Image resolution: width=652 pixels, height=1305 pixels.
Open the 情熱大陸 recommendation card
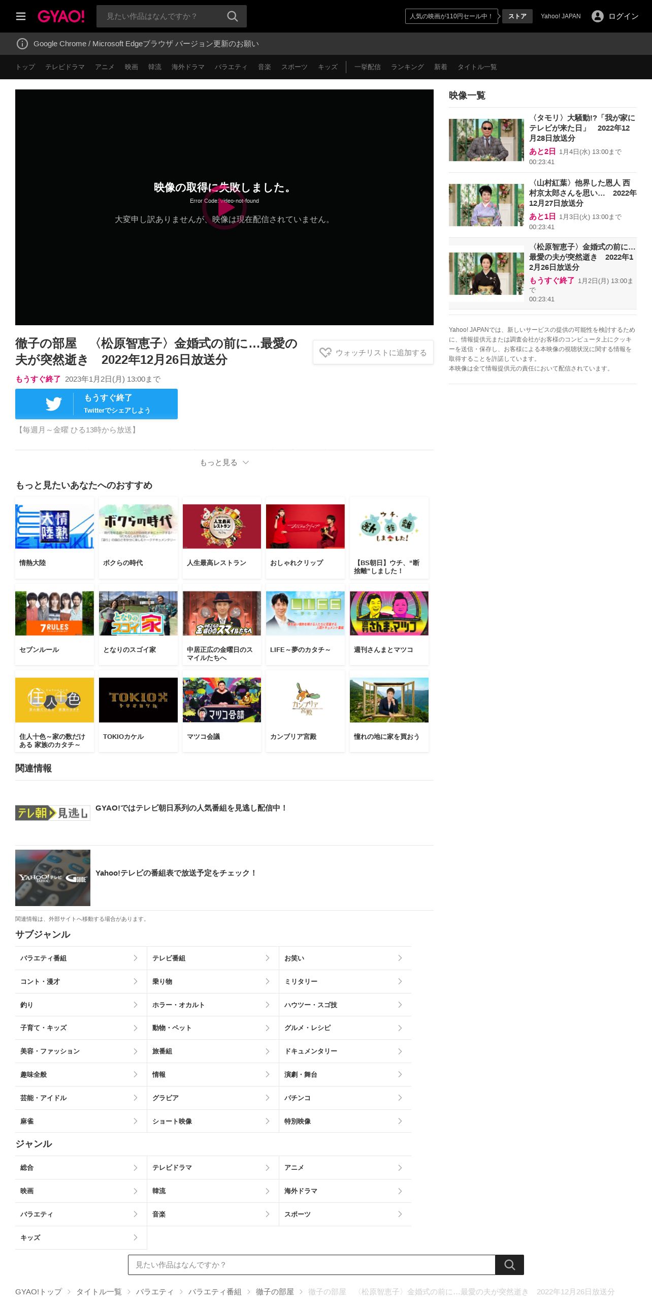54,538
